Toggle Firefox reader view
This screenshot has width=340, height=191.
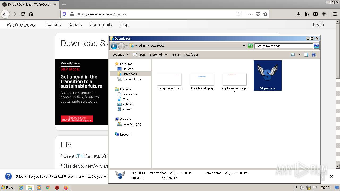(240, 14)
